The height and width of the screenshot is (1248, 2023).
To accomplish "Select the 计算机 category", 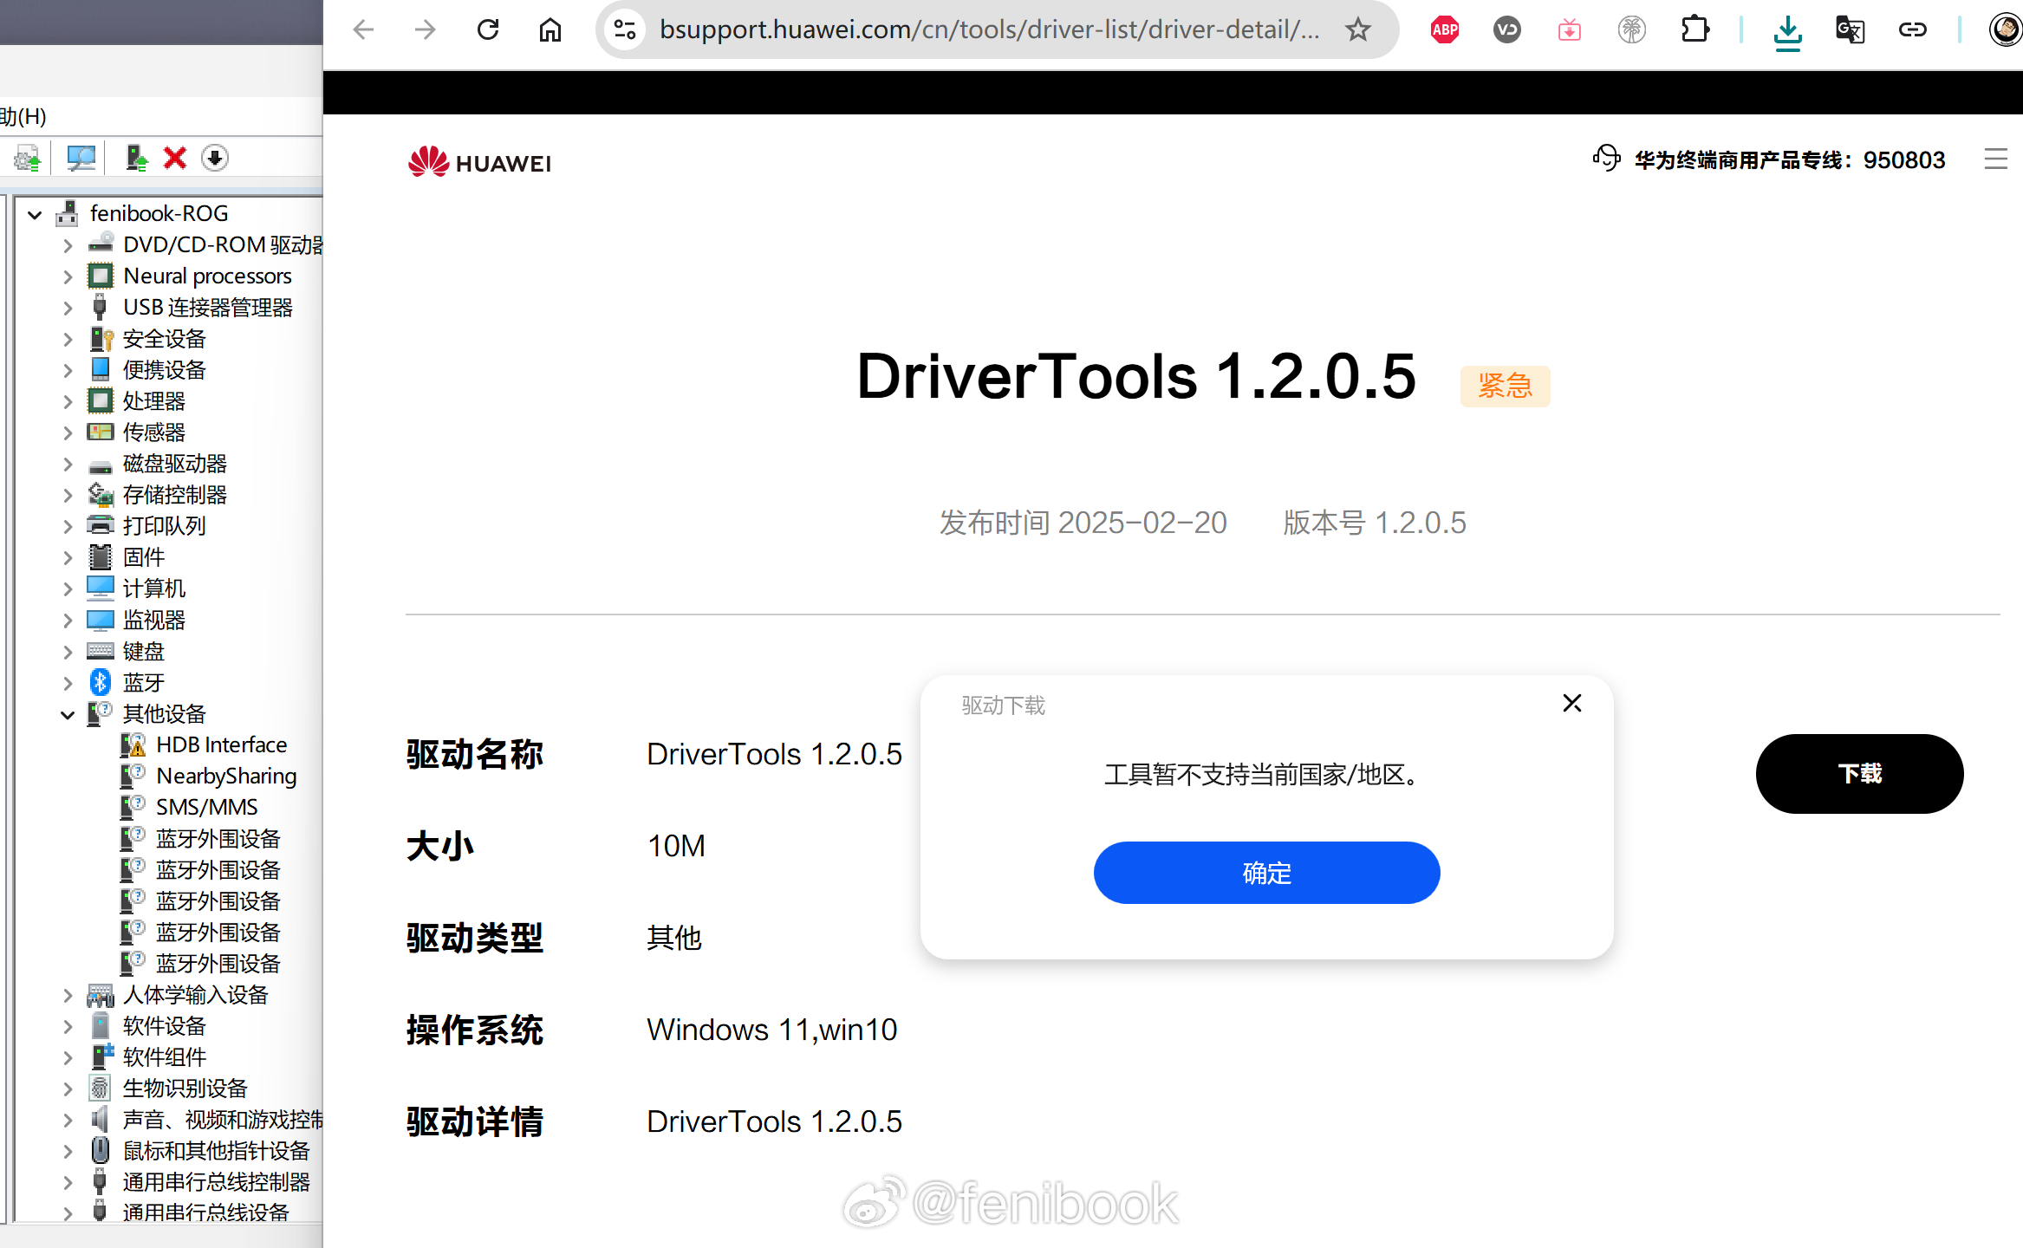I will pyautogui.click(x=153, y=588).
